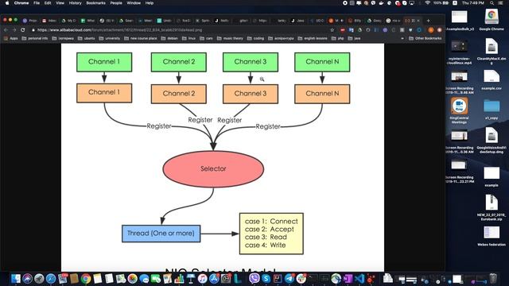Open the File menu

click(x=37, y=3)
